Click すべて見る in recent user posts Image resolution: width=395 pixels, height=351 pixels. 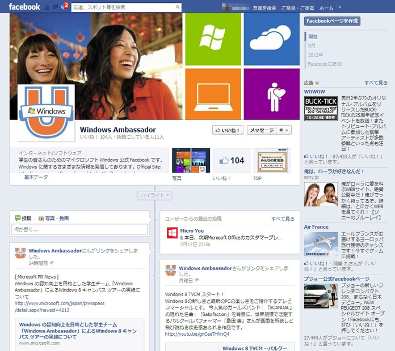click(283, 219)
